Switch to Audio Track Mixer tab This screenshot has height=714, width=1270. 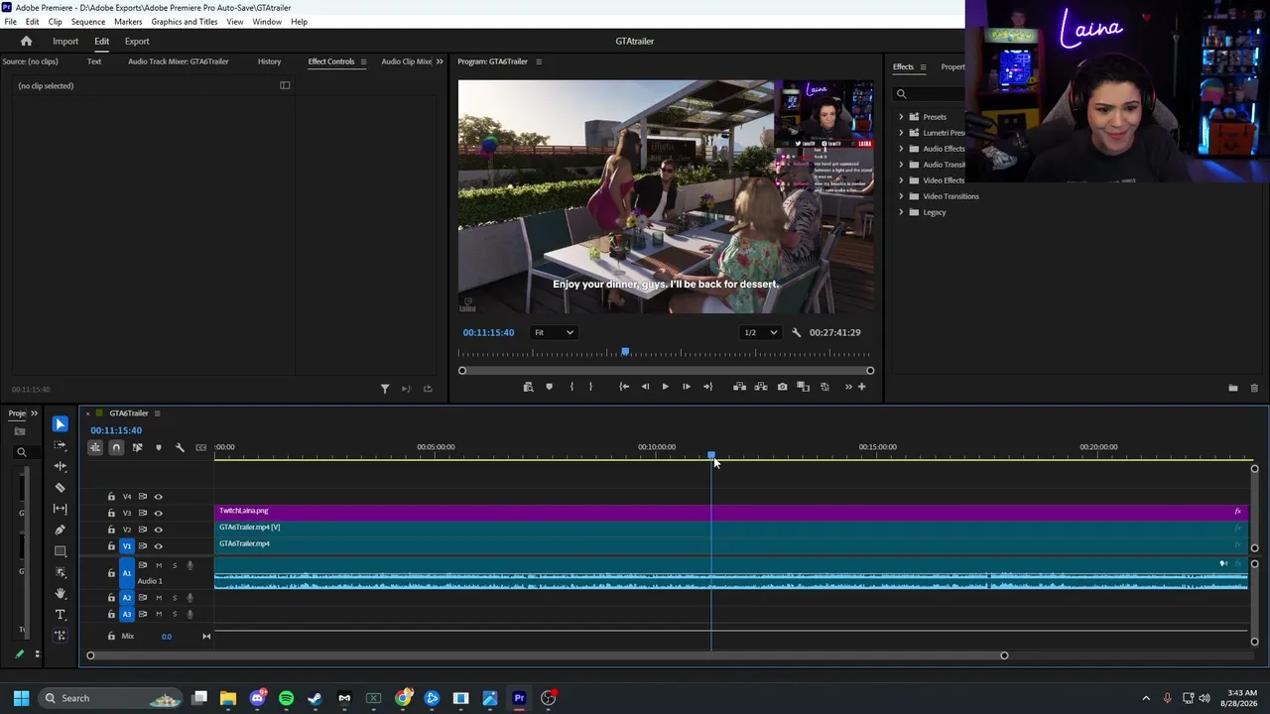(x=179, y=61)
